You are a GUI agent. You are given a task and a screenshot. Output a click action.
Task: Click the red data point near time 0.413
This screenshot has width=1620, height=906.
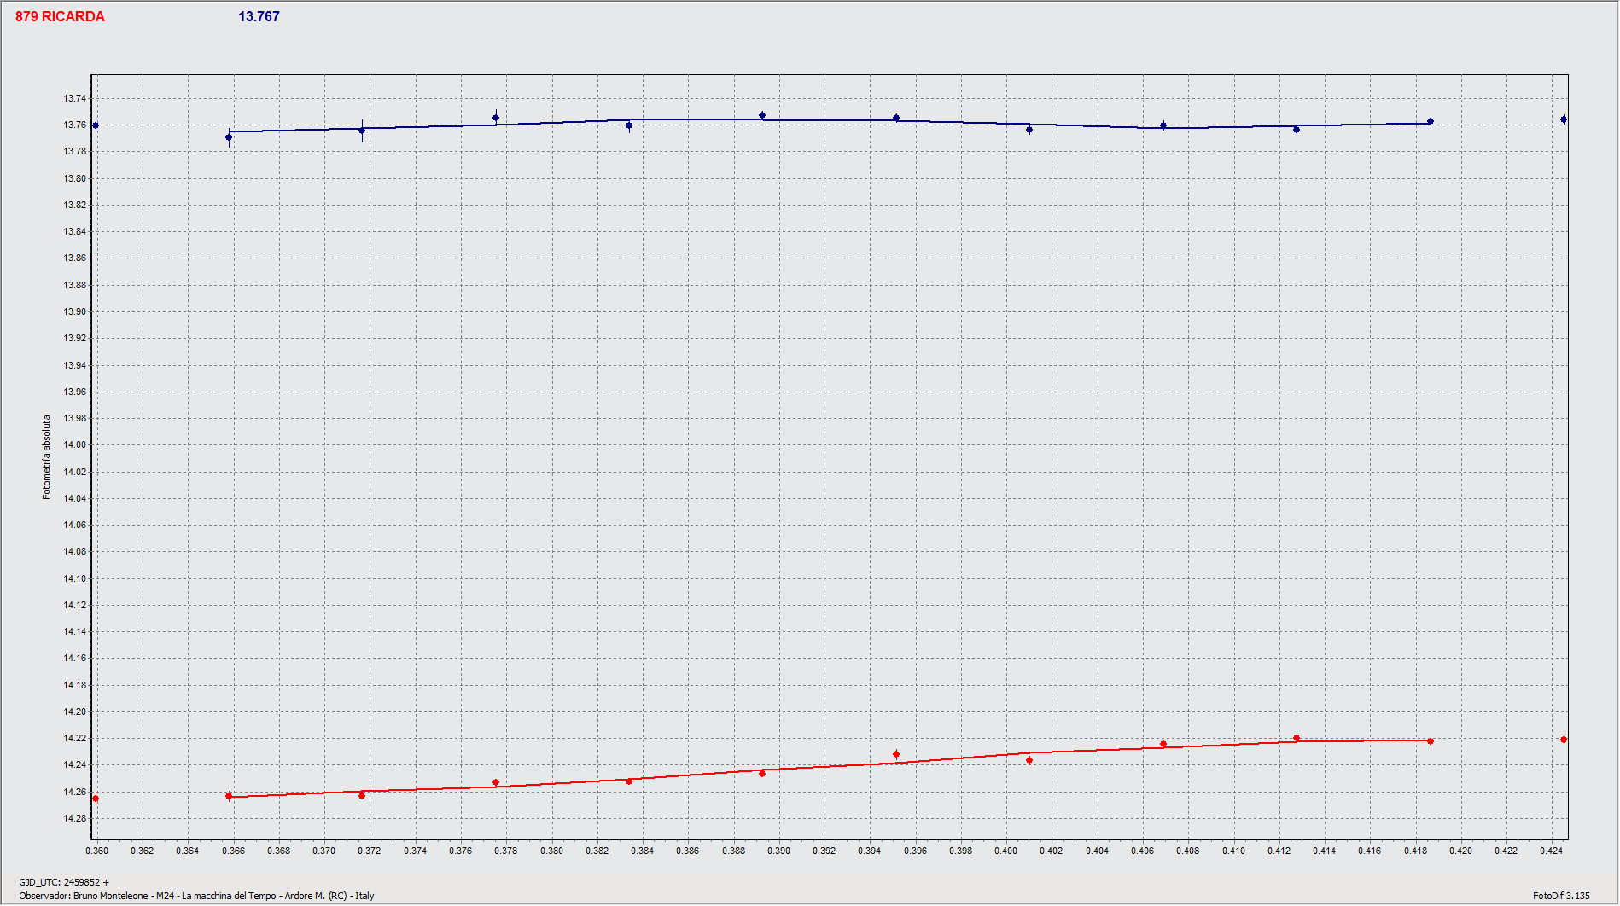click(1297, 738)
